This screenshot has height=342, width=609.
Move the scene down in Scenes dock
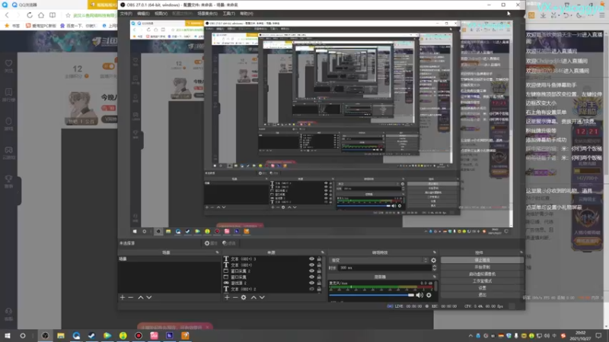click(x=149, y=297)
